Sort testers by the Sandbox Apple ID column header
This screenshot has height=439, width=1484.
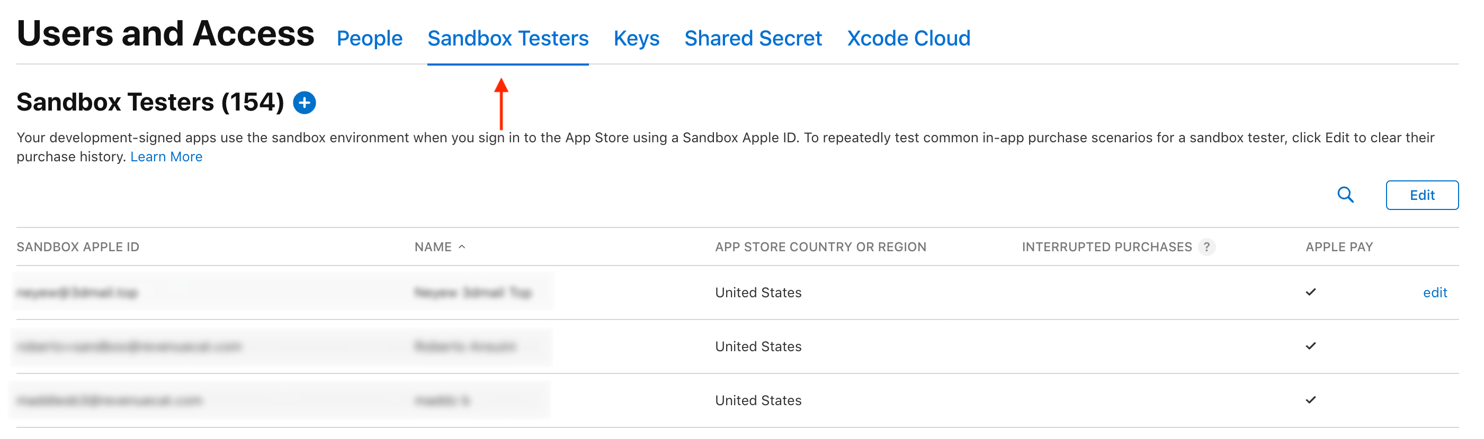[x=78, y=246]
